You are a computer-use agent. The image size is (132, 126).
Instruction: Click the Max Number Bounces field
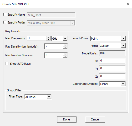click(54, 55)
